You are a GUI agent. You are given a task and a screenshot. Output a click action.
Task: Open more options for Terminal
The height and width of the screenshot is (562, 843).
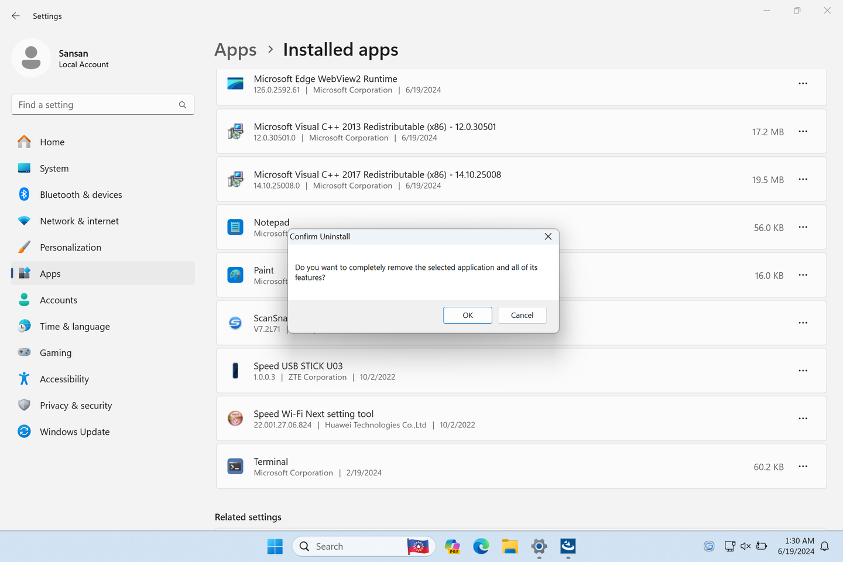click(x=803, y=467)
